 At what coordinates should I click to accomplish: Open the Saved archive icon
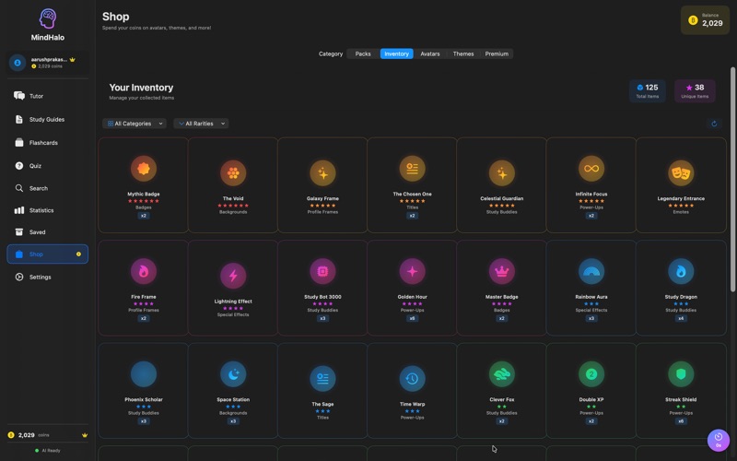19,232
